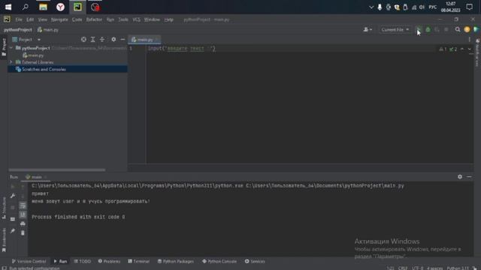481x270 pixels.
Task: Start debugging with the bug icon
Action: click(428, 29)
